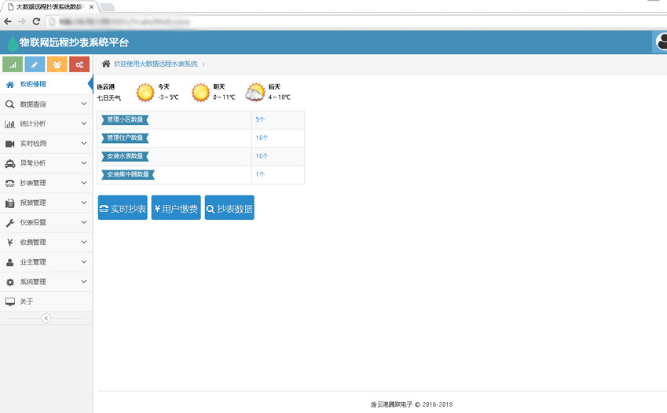Expand the 统计分析 sidebar menu
This screenshot has width=667, height=413.
point(46,124)
